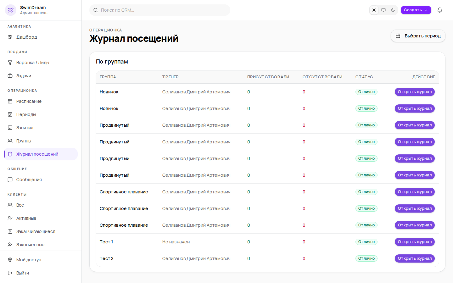Viewport: 453px width, 283px height.
Task: Click the funnel icon next to Воронка / Лиды
Action: (x=10, y=63)
